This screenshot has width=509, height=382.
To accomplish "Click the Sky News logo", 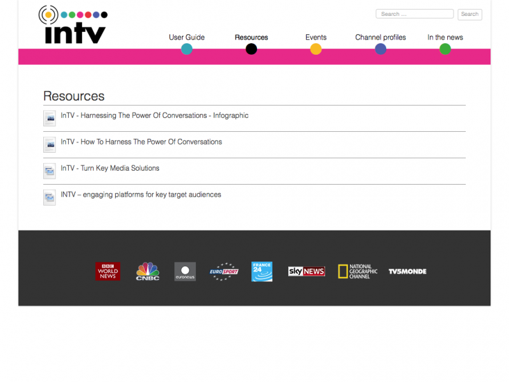I will coord(307,271).
